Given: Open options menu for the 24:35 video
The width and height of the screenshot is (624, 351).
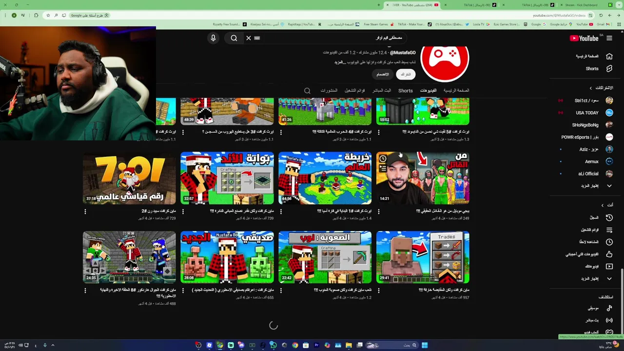Looking at the screenshot, I should point(85,290).
